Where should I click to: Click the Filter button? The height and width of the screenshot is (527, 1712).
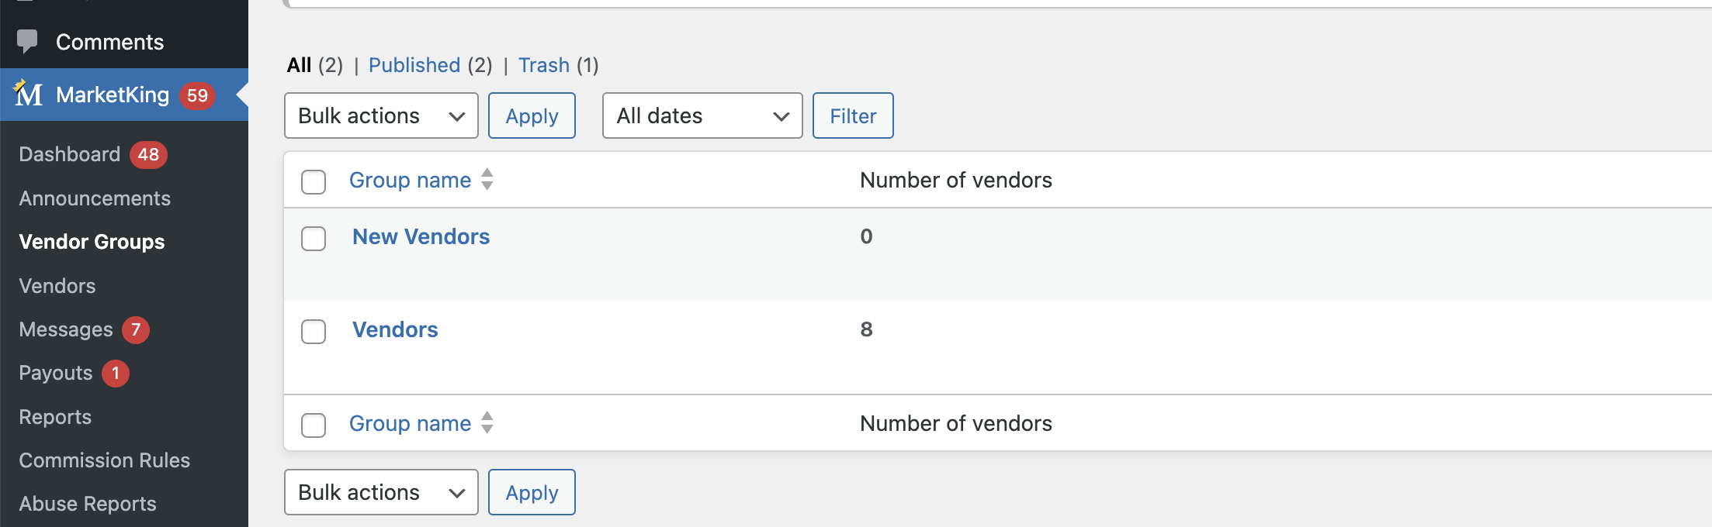coord(853,115)
